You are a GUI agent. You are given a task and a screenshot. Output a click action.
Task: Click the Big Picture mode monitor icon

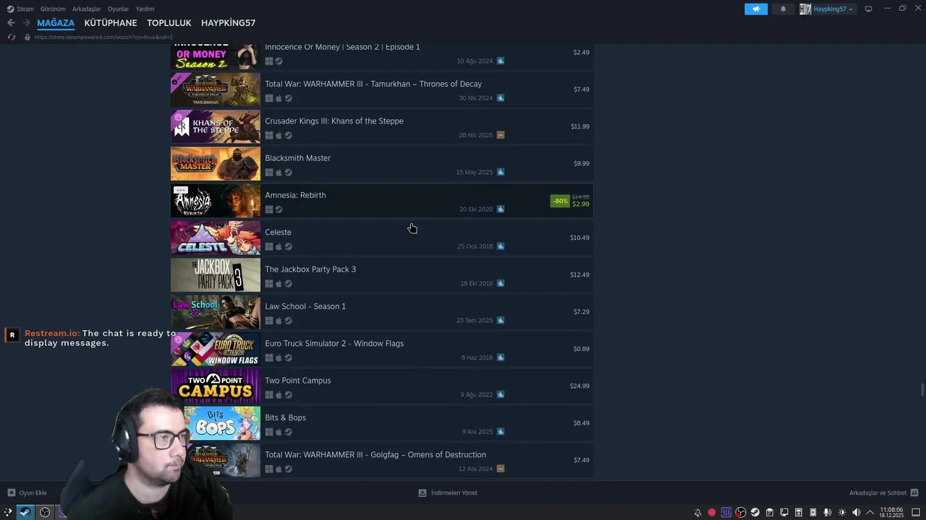click(869, 9)
